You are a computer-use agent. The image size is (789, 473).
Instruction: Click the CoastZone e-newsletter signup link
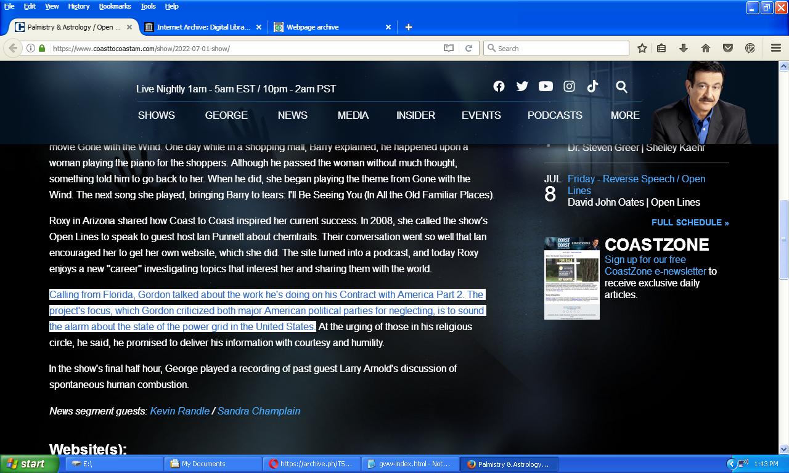coord(655,265)
